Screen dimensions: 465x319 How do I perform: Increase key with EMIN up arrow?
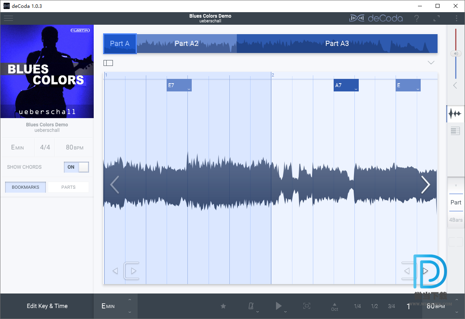tap(130, 300)
